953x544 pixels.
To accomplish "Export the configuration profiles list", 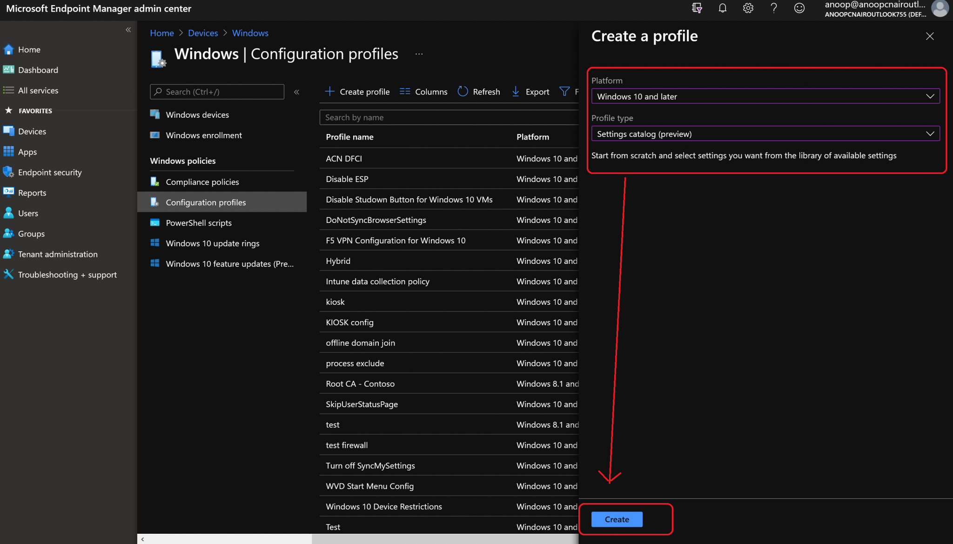I will [530, 92].
